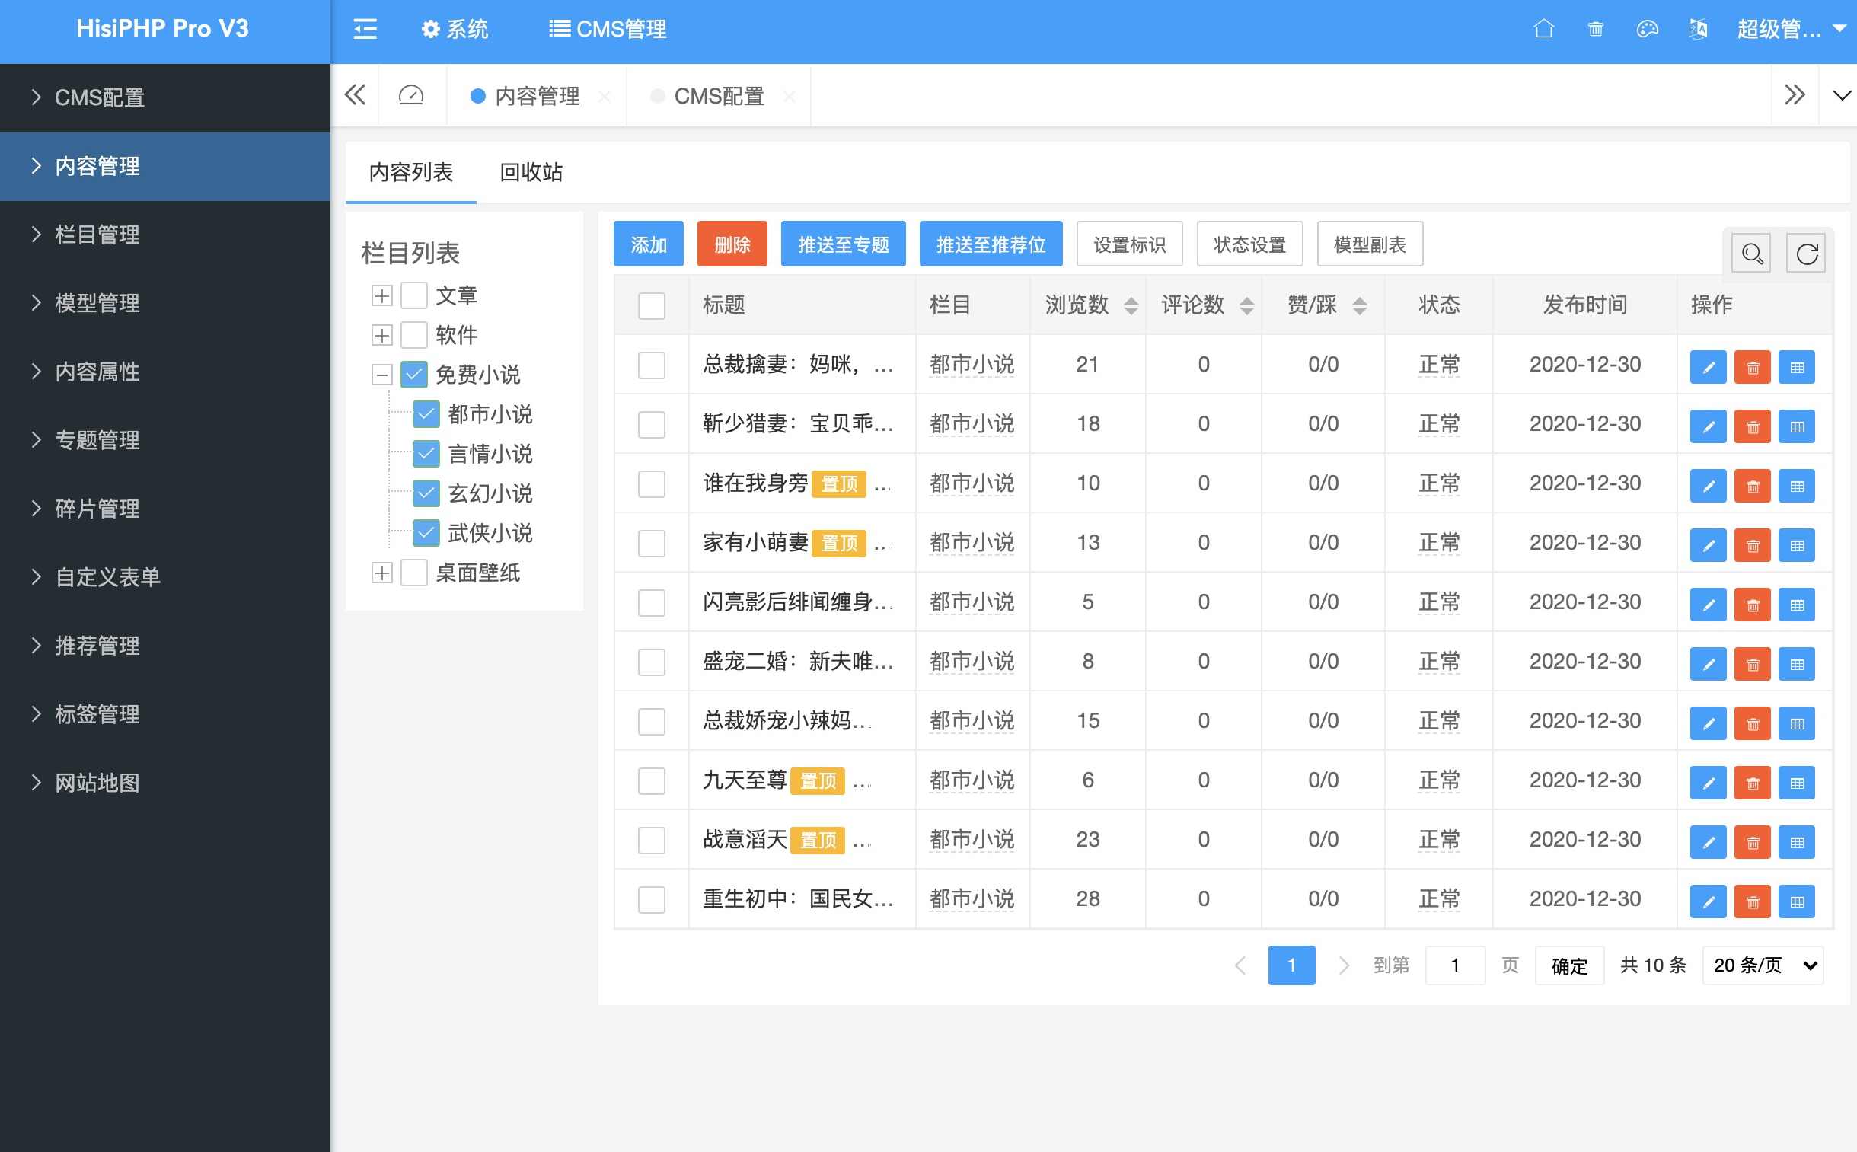Collapse the 免费小说 tree node
The height and width of the screenshot is (1152, 1857).
(x=381, y=374)
